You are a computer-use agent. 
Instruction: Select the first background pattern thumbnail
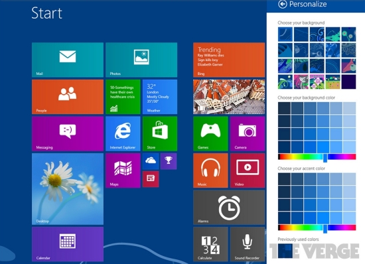coord(285,34)
